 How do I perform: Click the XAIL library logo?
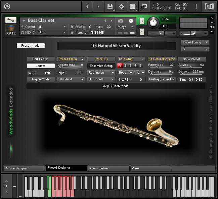11,30
